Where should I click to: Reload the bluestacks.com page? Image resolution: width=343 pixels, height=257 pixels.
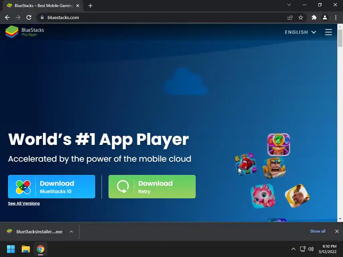[x=29, y=17]
